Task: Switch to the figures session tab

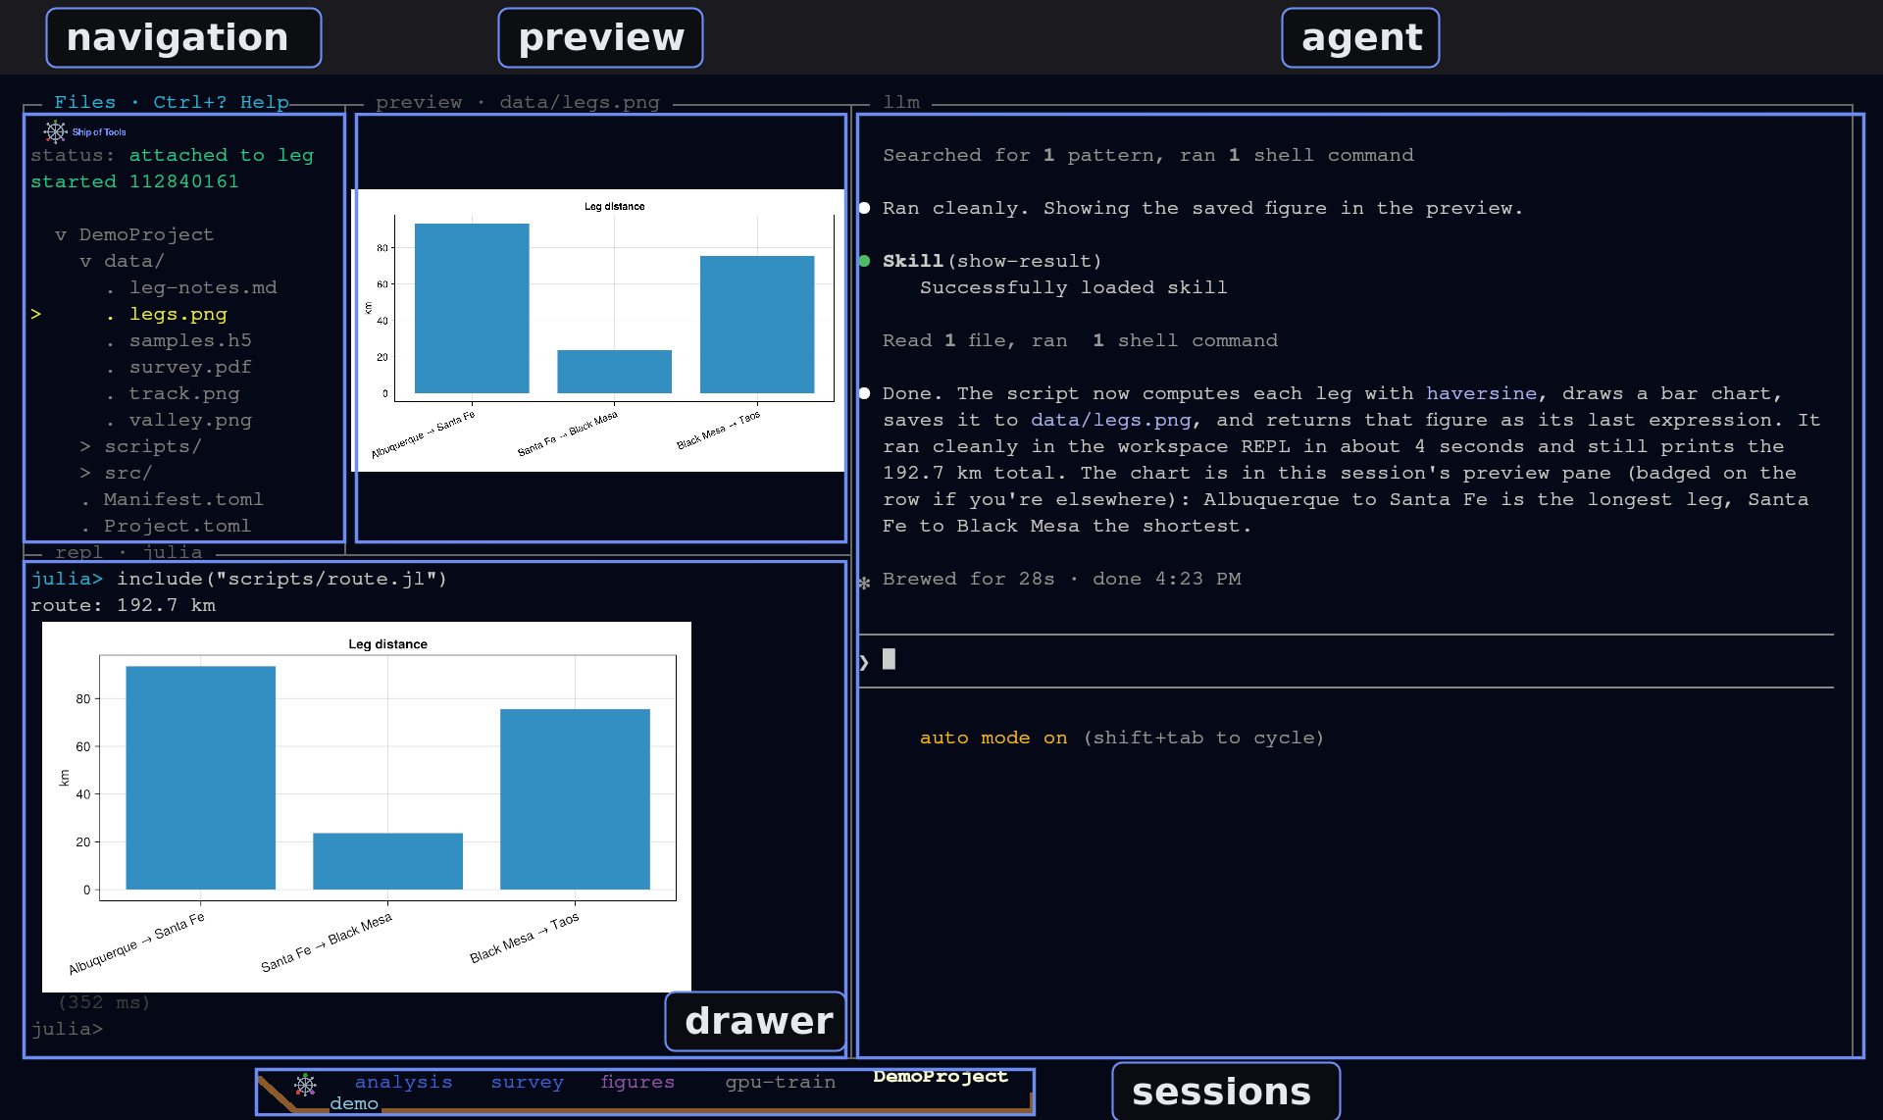Action: pyautogui.click(x=637, y=1082)
